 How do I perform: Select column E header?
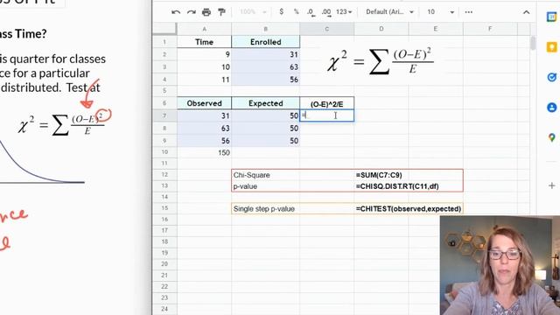click(x=436, y=29)
